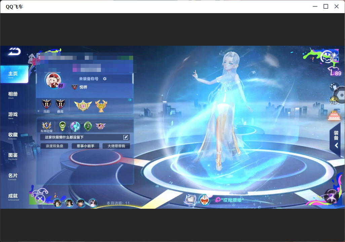Click the player avatar with red hat

53,80
